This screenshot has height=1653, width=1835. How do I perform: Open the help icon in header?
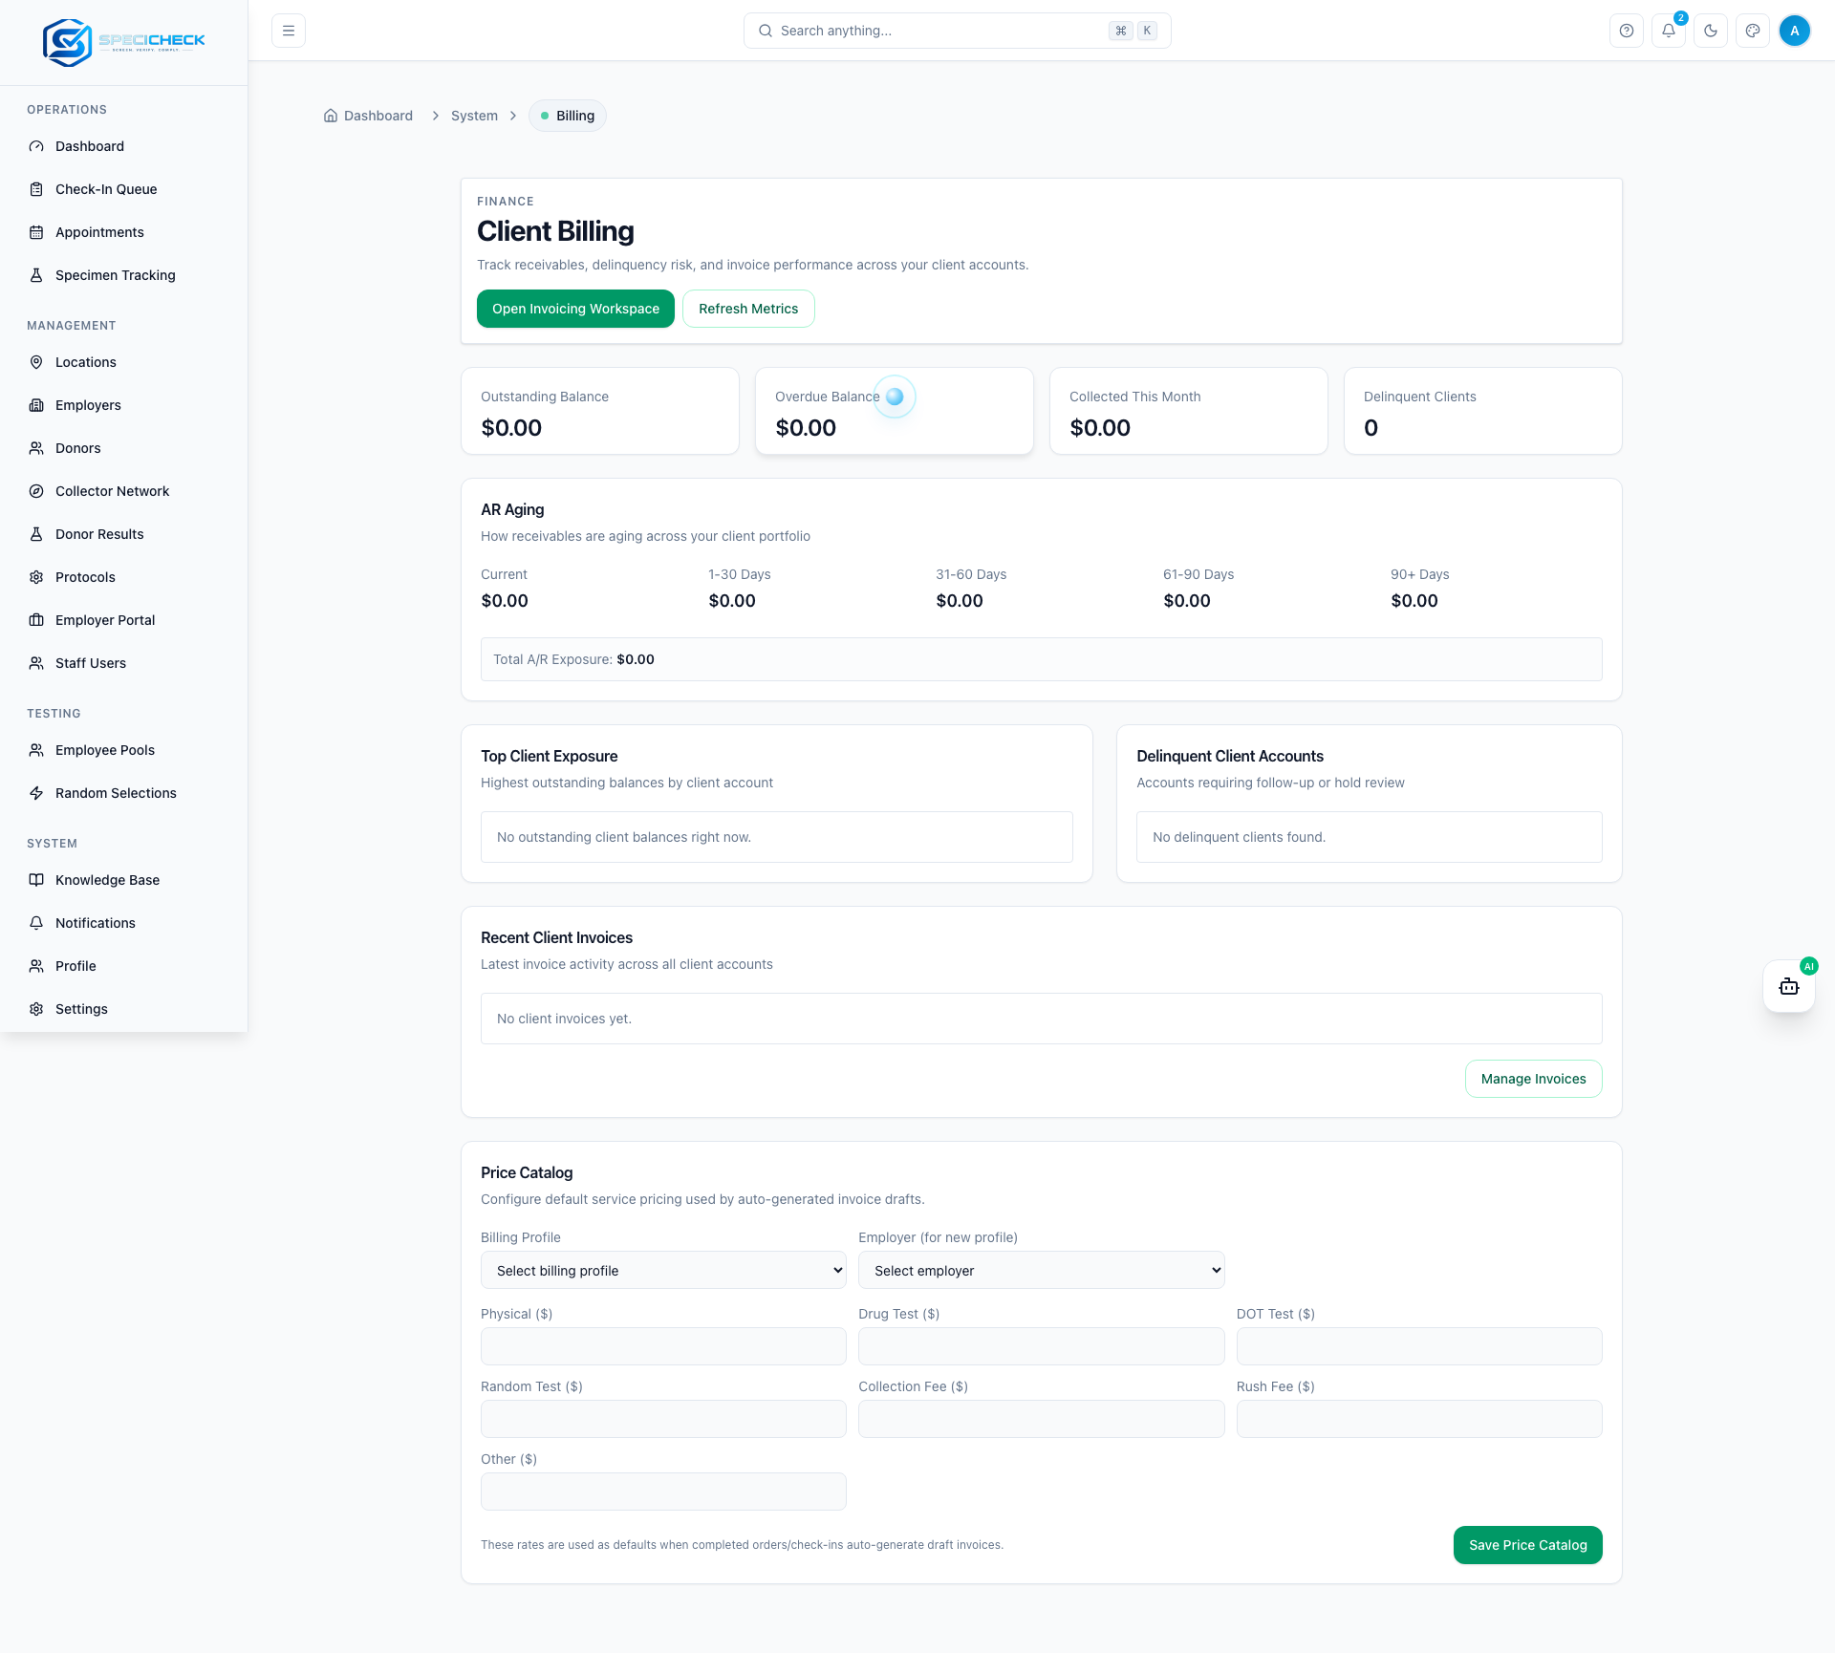(x=1627, y=31)
